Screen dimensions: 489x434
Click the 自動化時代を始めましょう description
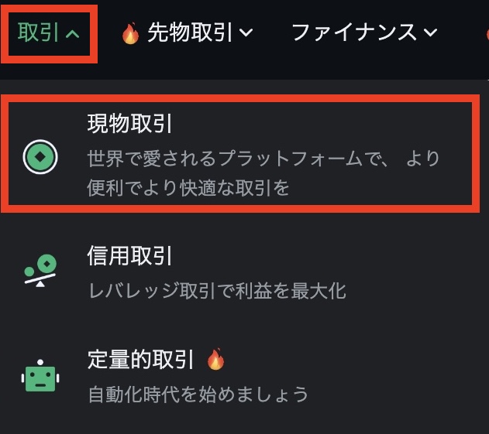[x=198, y=394]
